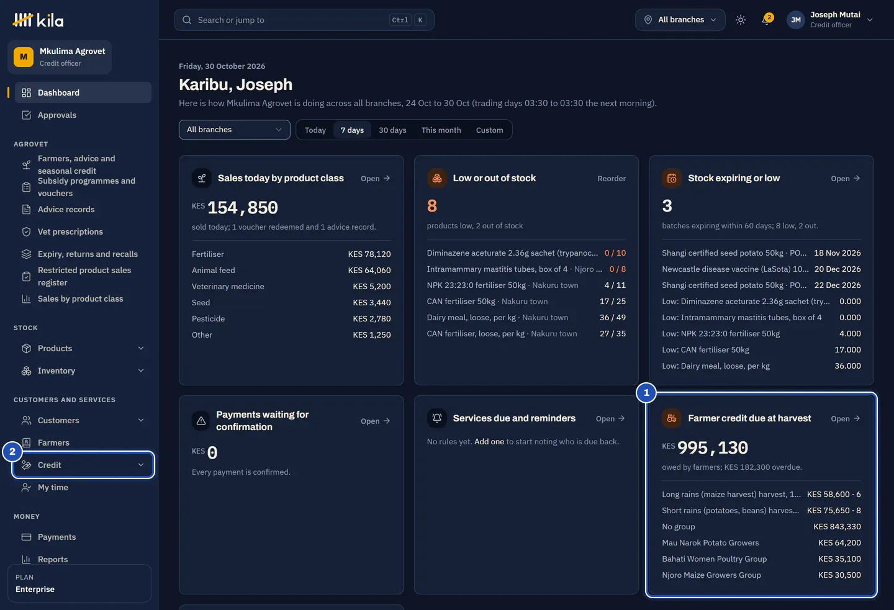This screenshot has width=894, height=610.
Task: Open Restricted product sales register
Action: [x=83, y=276]
